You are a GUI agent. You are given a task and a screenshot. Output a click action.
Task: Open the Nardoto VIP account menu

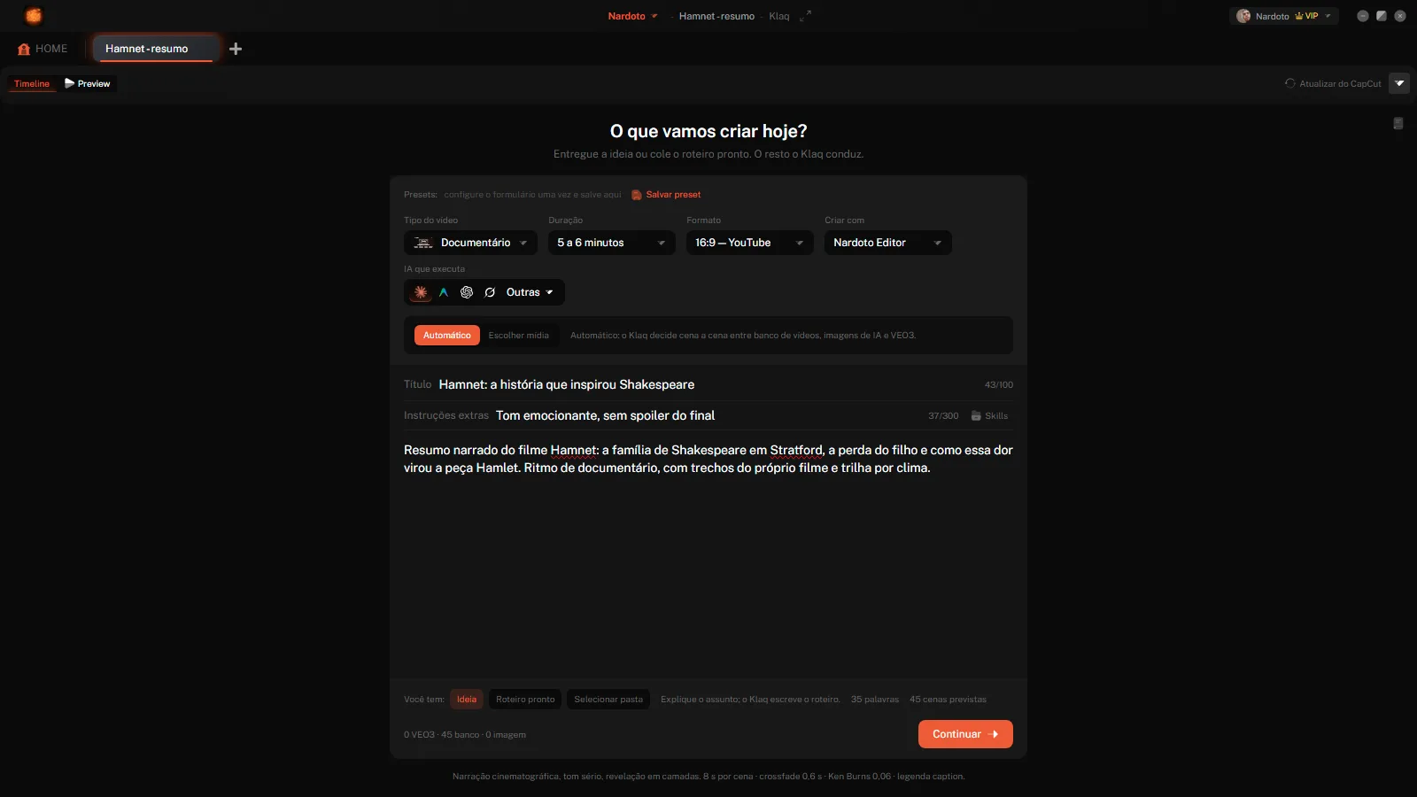tap(1283, 16)
